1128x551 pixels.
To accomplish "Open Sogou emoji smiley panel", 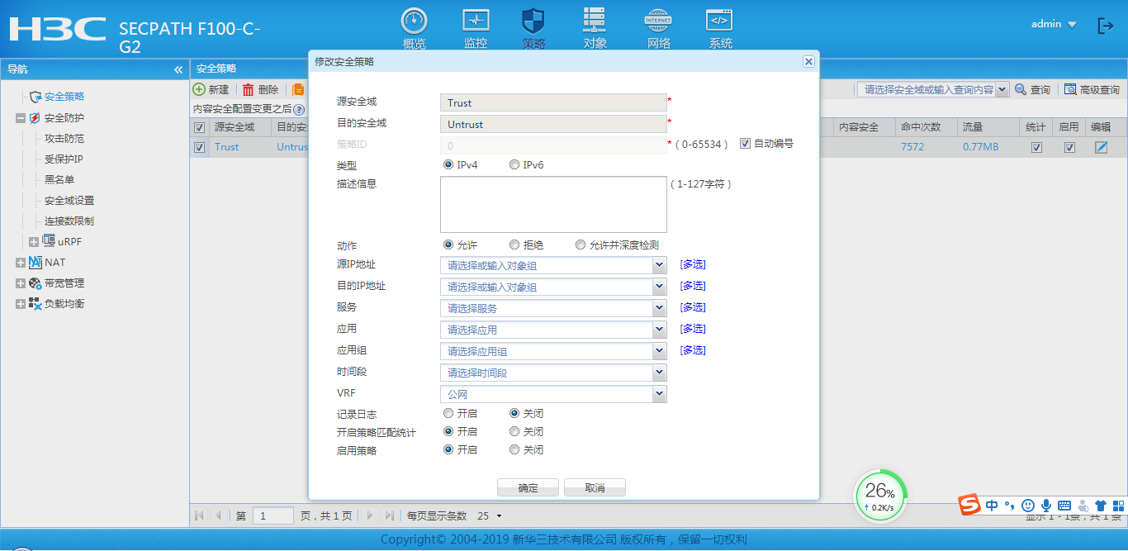I will click(1028, 506).
